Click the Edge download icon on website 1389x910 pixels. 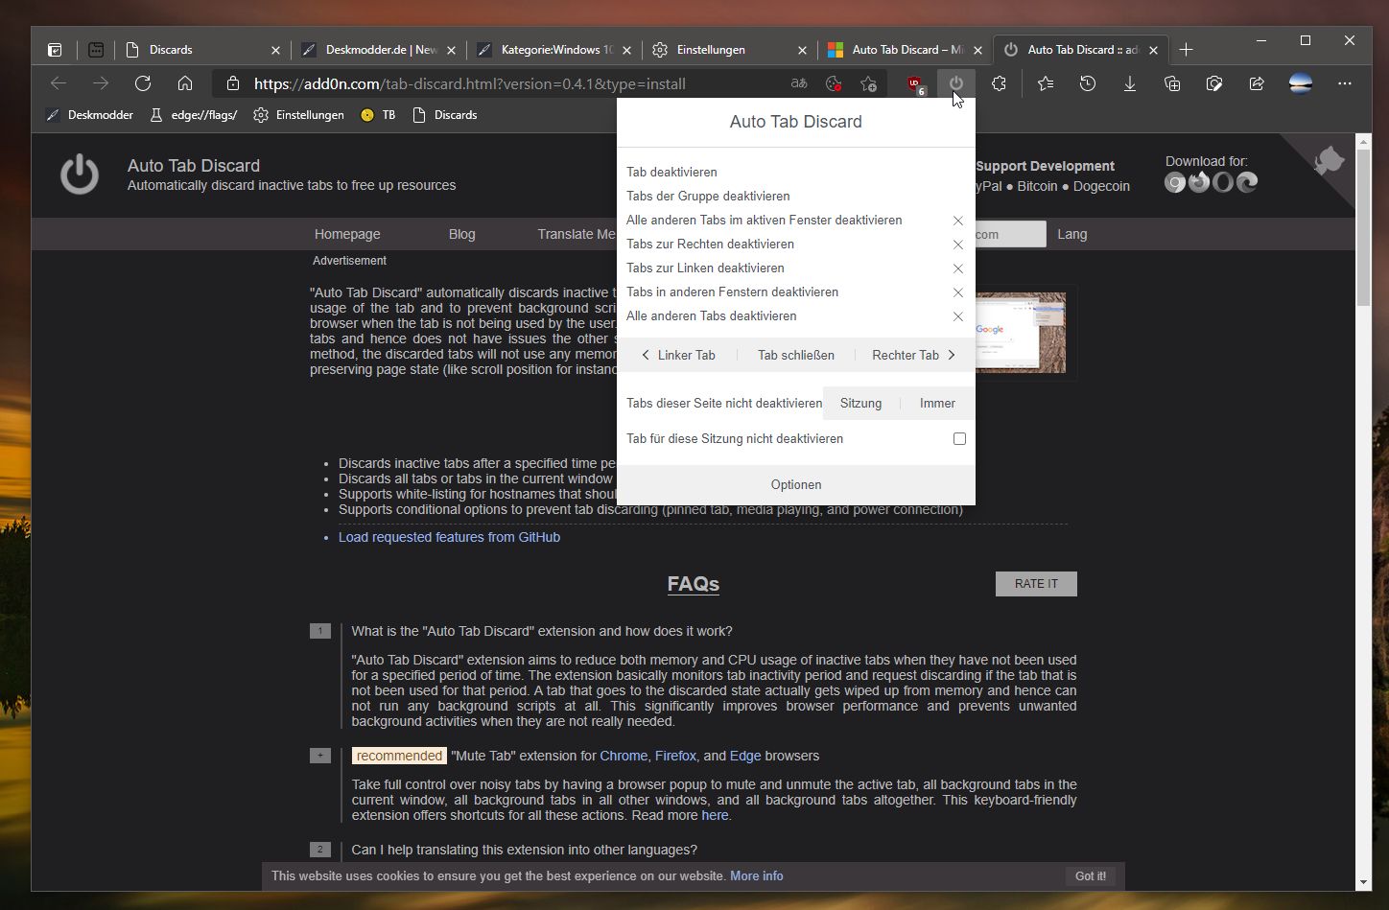(x=1247, y=182)
